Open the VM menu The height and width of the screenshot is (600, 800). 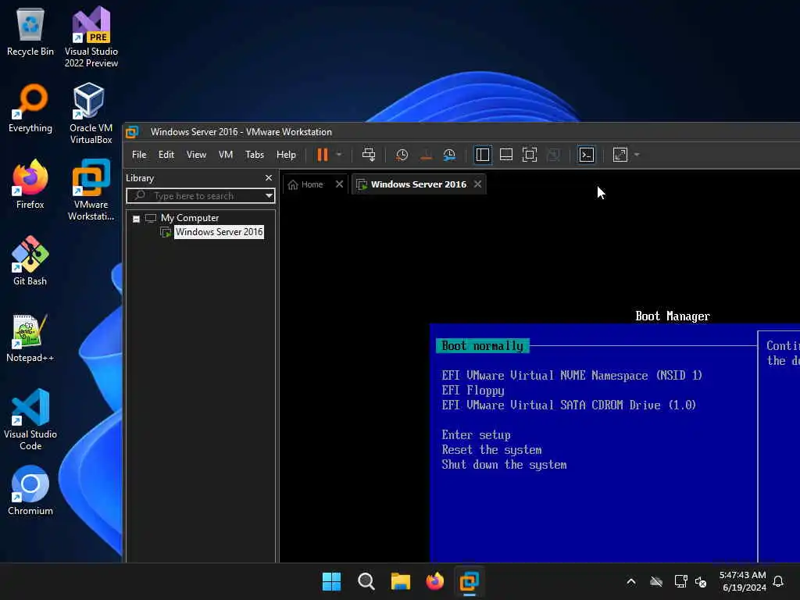pos(226,155)
